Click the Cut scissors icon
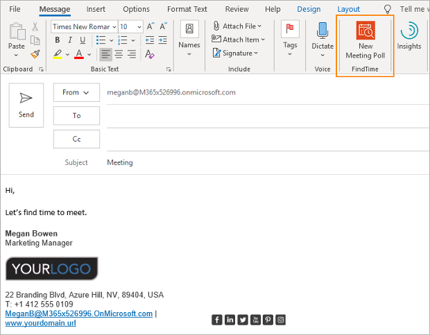430x335 pixels. (35, 26)
